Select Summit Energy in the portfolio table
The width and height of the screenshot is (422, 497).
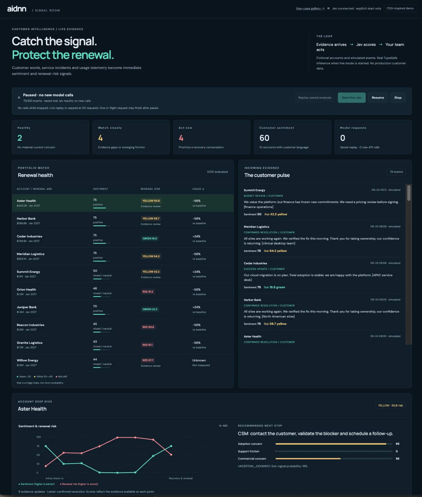pyautogui.click(x=123, y=274)
